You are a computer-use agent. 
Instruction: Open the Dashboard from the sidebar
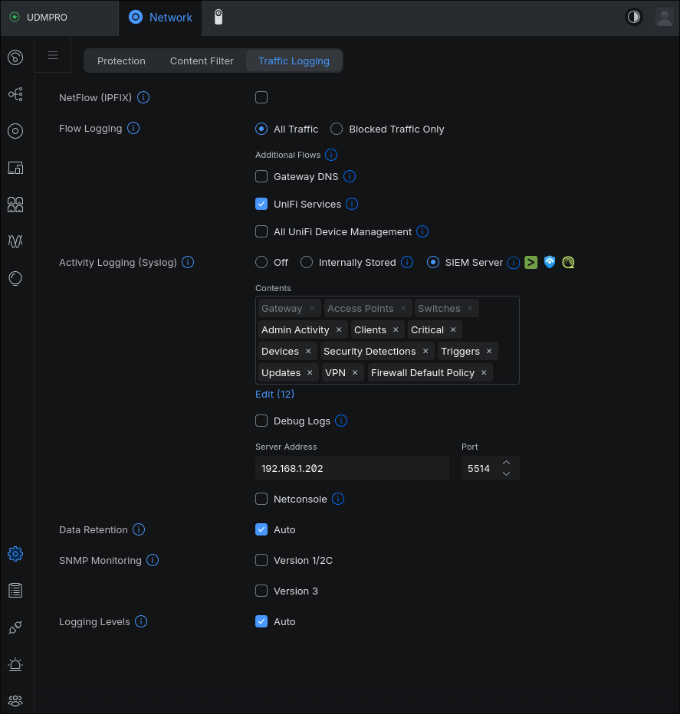(x=15, y=57)
